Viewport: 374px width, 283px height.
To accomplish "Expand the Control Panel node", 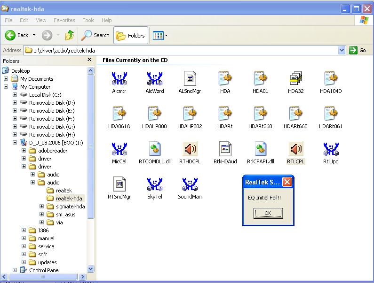I will [x=15, y=270].
